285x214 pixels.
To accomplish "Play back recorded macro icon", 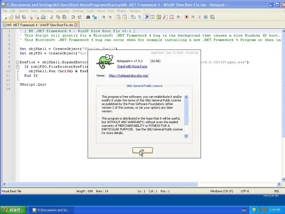I will coord(199,17).
